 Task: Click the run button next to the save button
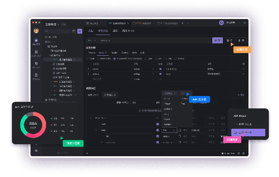click(x=229, y=40)
